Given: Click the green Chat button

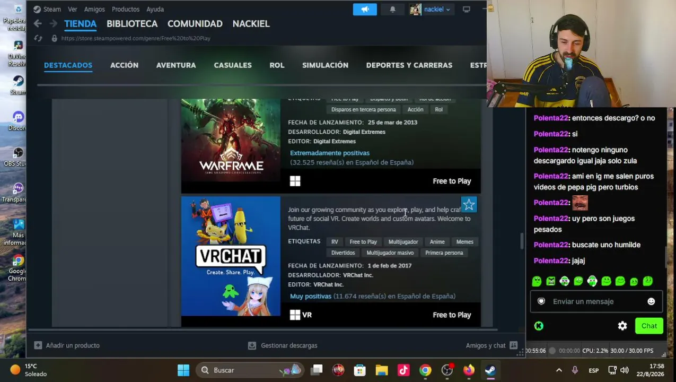Looking at the screenshot, I should point(649,326).
